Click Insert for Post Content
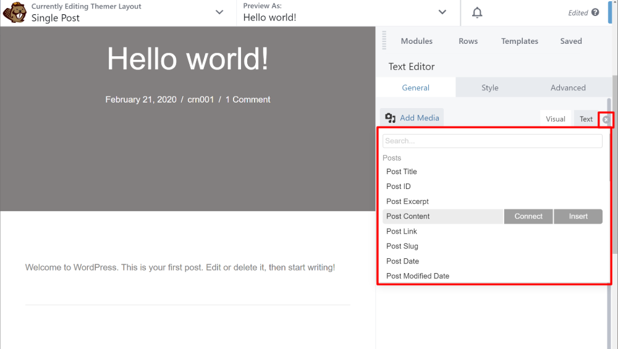 578,216
